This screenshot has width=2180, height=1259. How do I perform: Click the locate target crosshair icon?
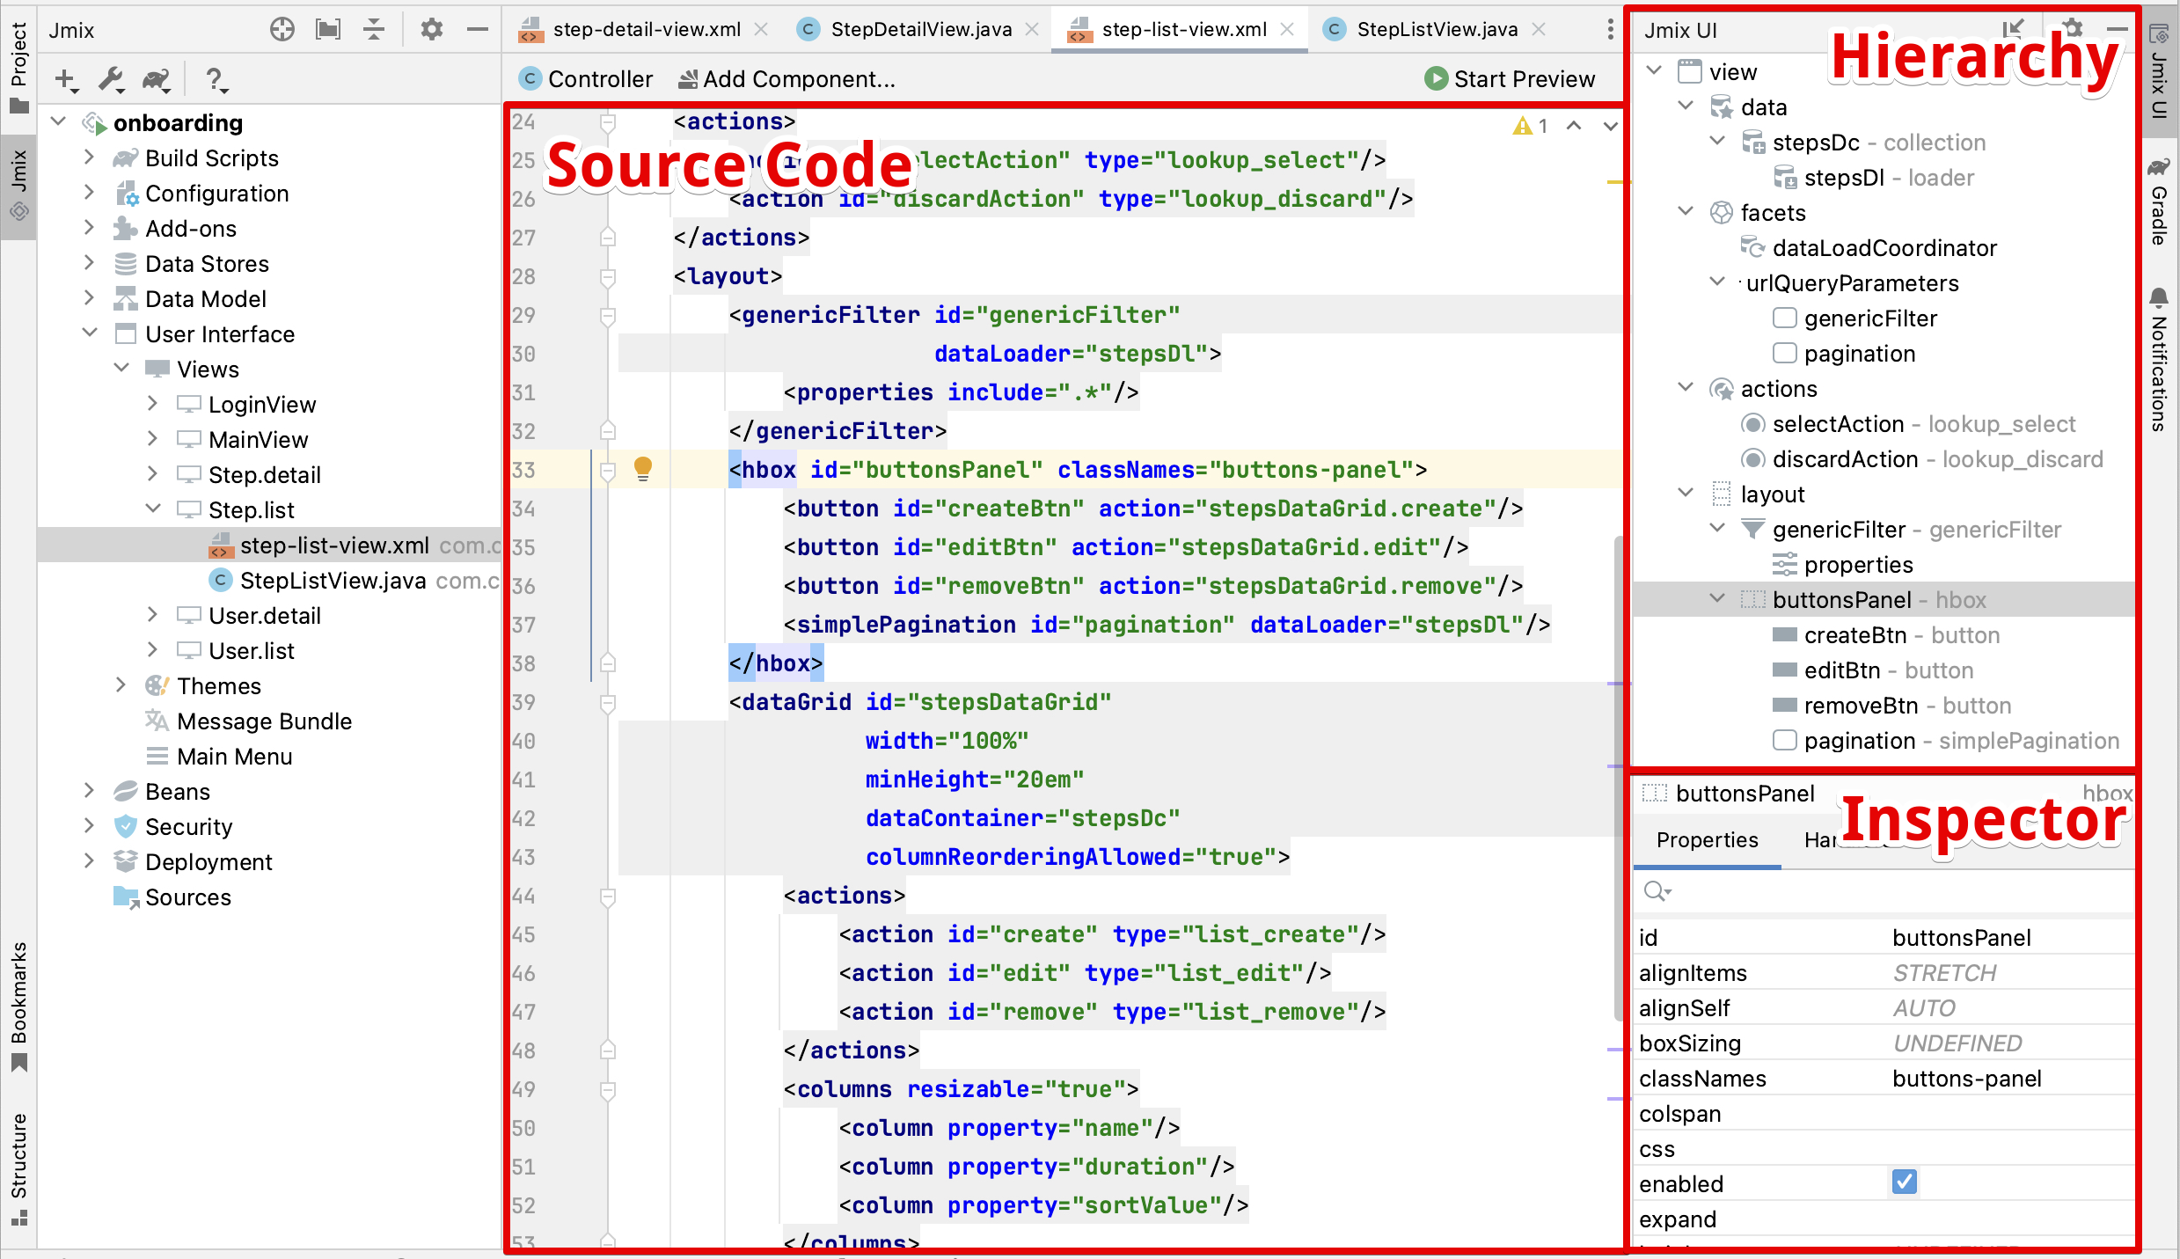[x=282, y=30]
